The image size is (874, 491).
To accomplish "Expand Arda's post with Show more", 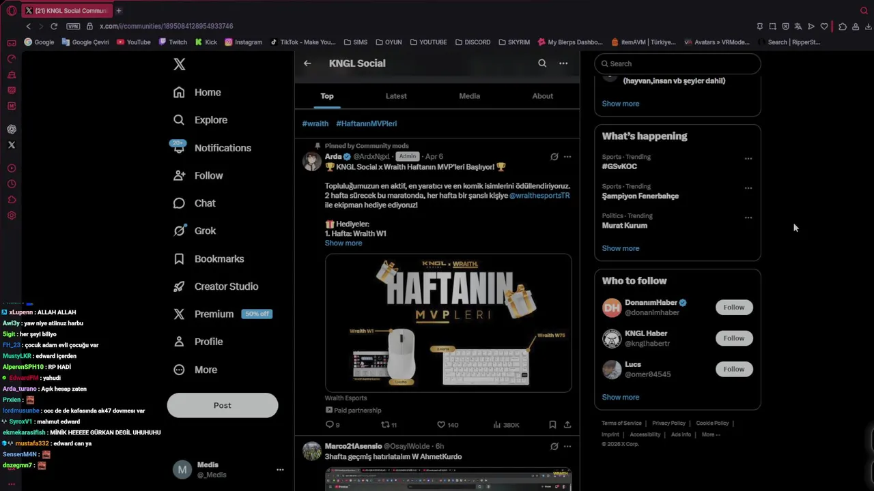I will pyautogui.click(x=343, y=243).
